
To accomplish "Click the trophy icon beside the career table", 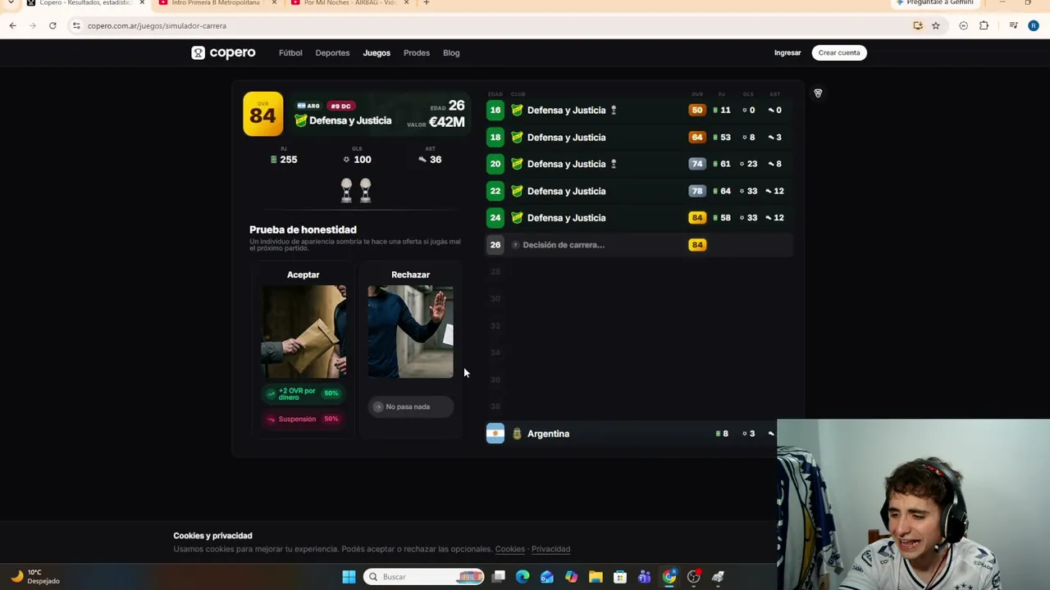I will click(x=818, y=93).
